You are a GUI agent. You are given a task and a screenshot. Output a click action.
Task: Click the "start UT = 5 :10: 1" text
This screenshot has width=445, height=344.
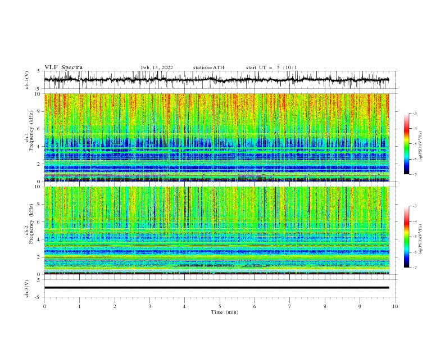271,67
